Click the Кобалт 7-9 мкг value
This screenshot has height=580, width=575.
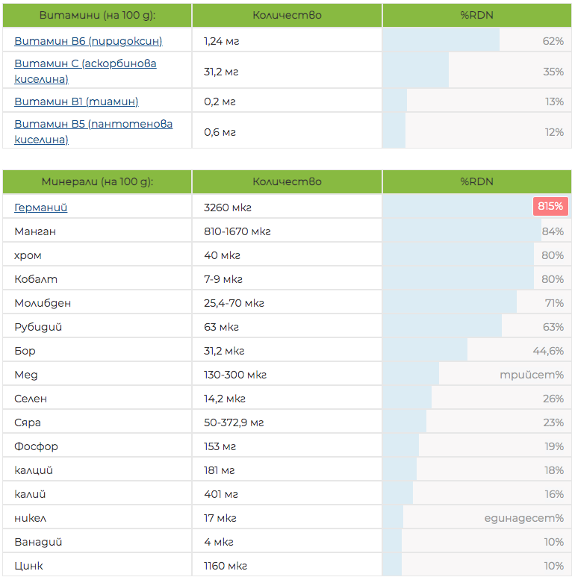[x=222, y=279]
